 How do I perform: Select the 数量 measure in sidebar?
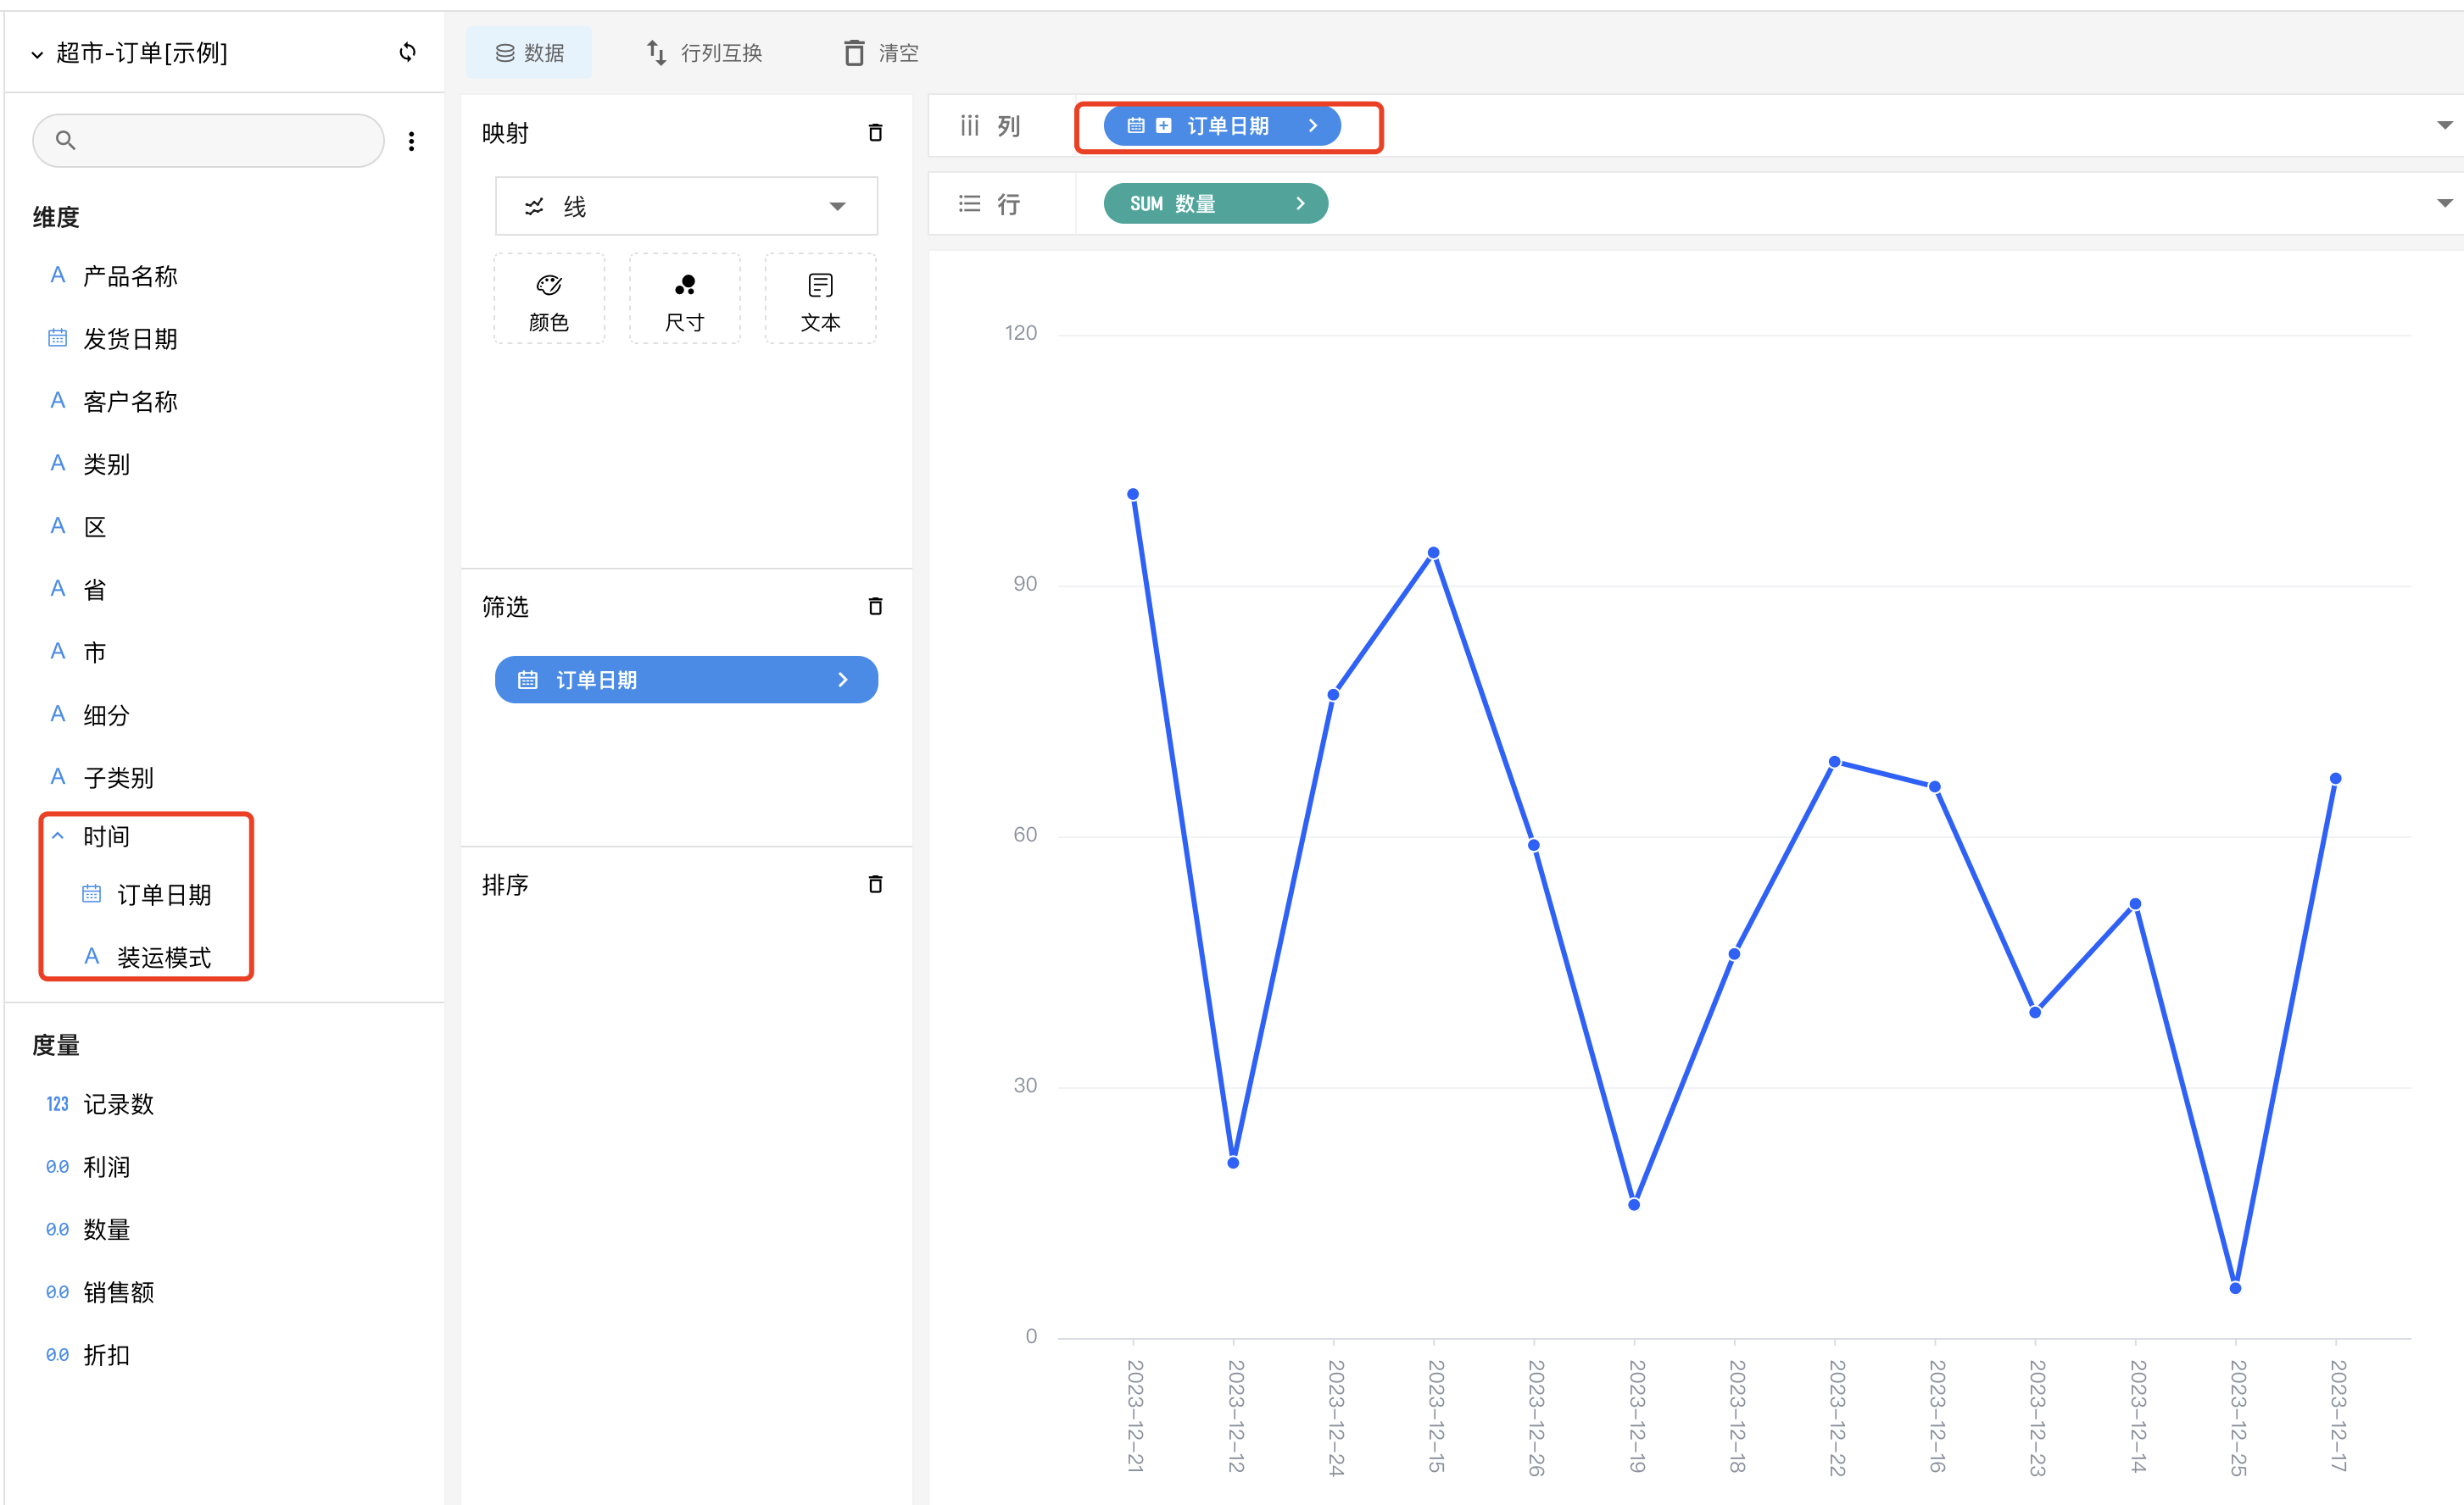pyautogui.click(x=106, y=1230)
